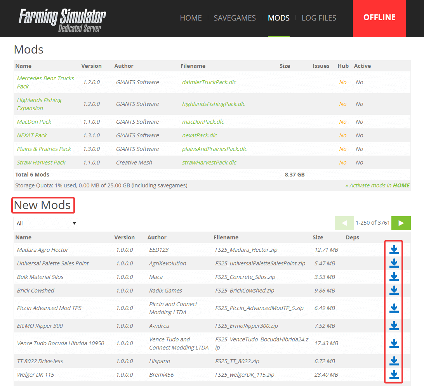Go to next page of new mods
This screenshot has width=424, height=386.
[401, 223]
